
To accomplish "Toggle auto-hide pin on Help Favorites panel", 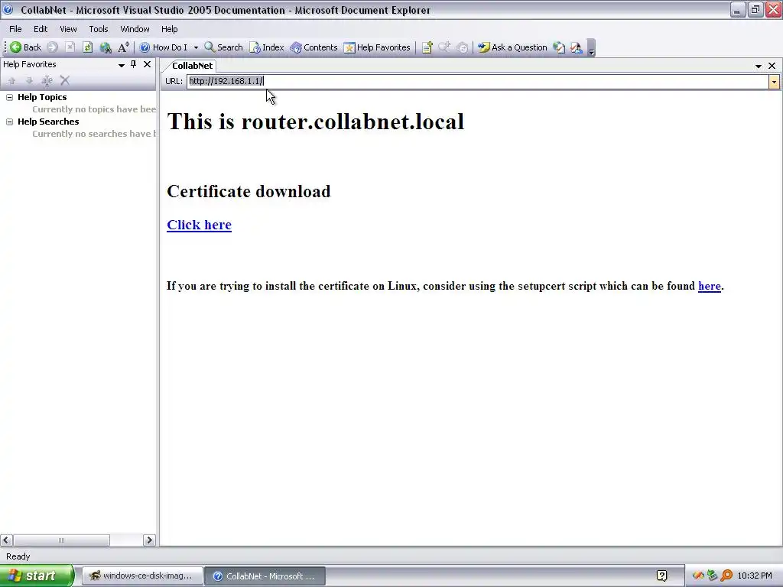I will point(133,64).
